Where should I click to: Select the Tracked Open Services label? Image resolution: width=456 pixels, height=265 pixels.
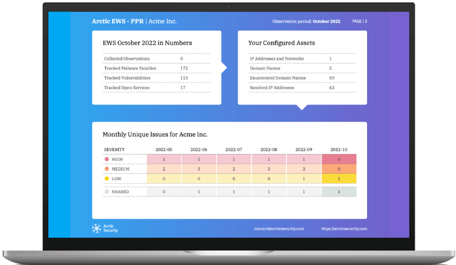(127, 88)
